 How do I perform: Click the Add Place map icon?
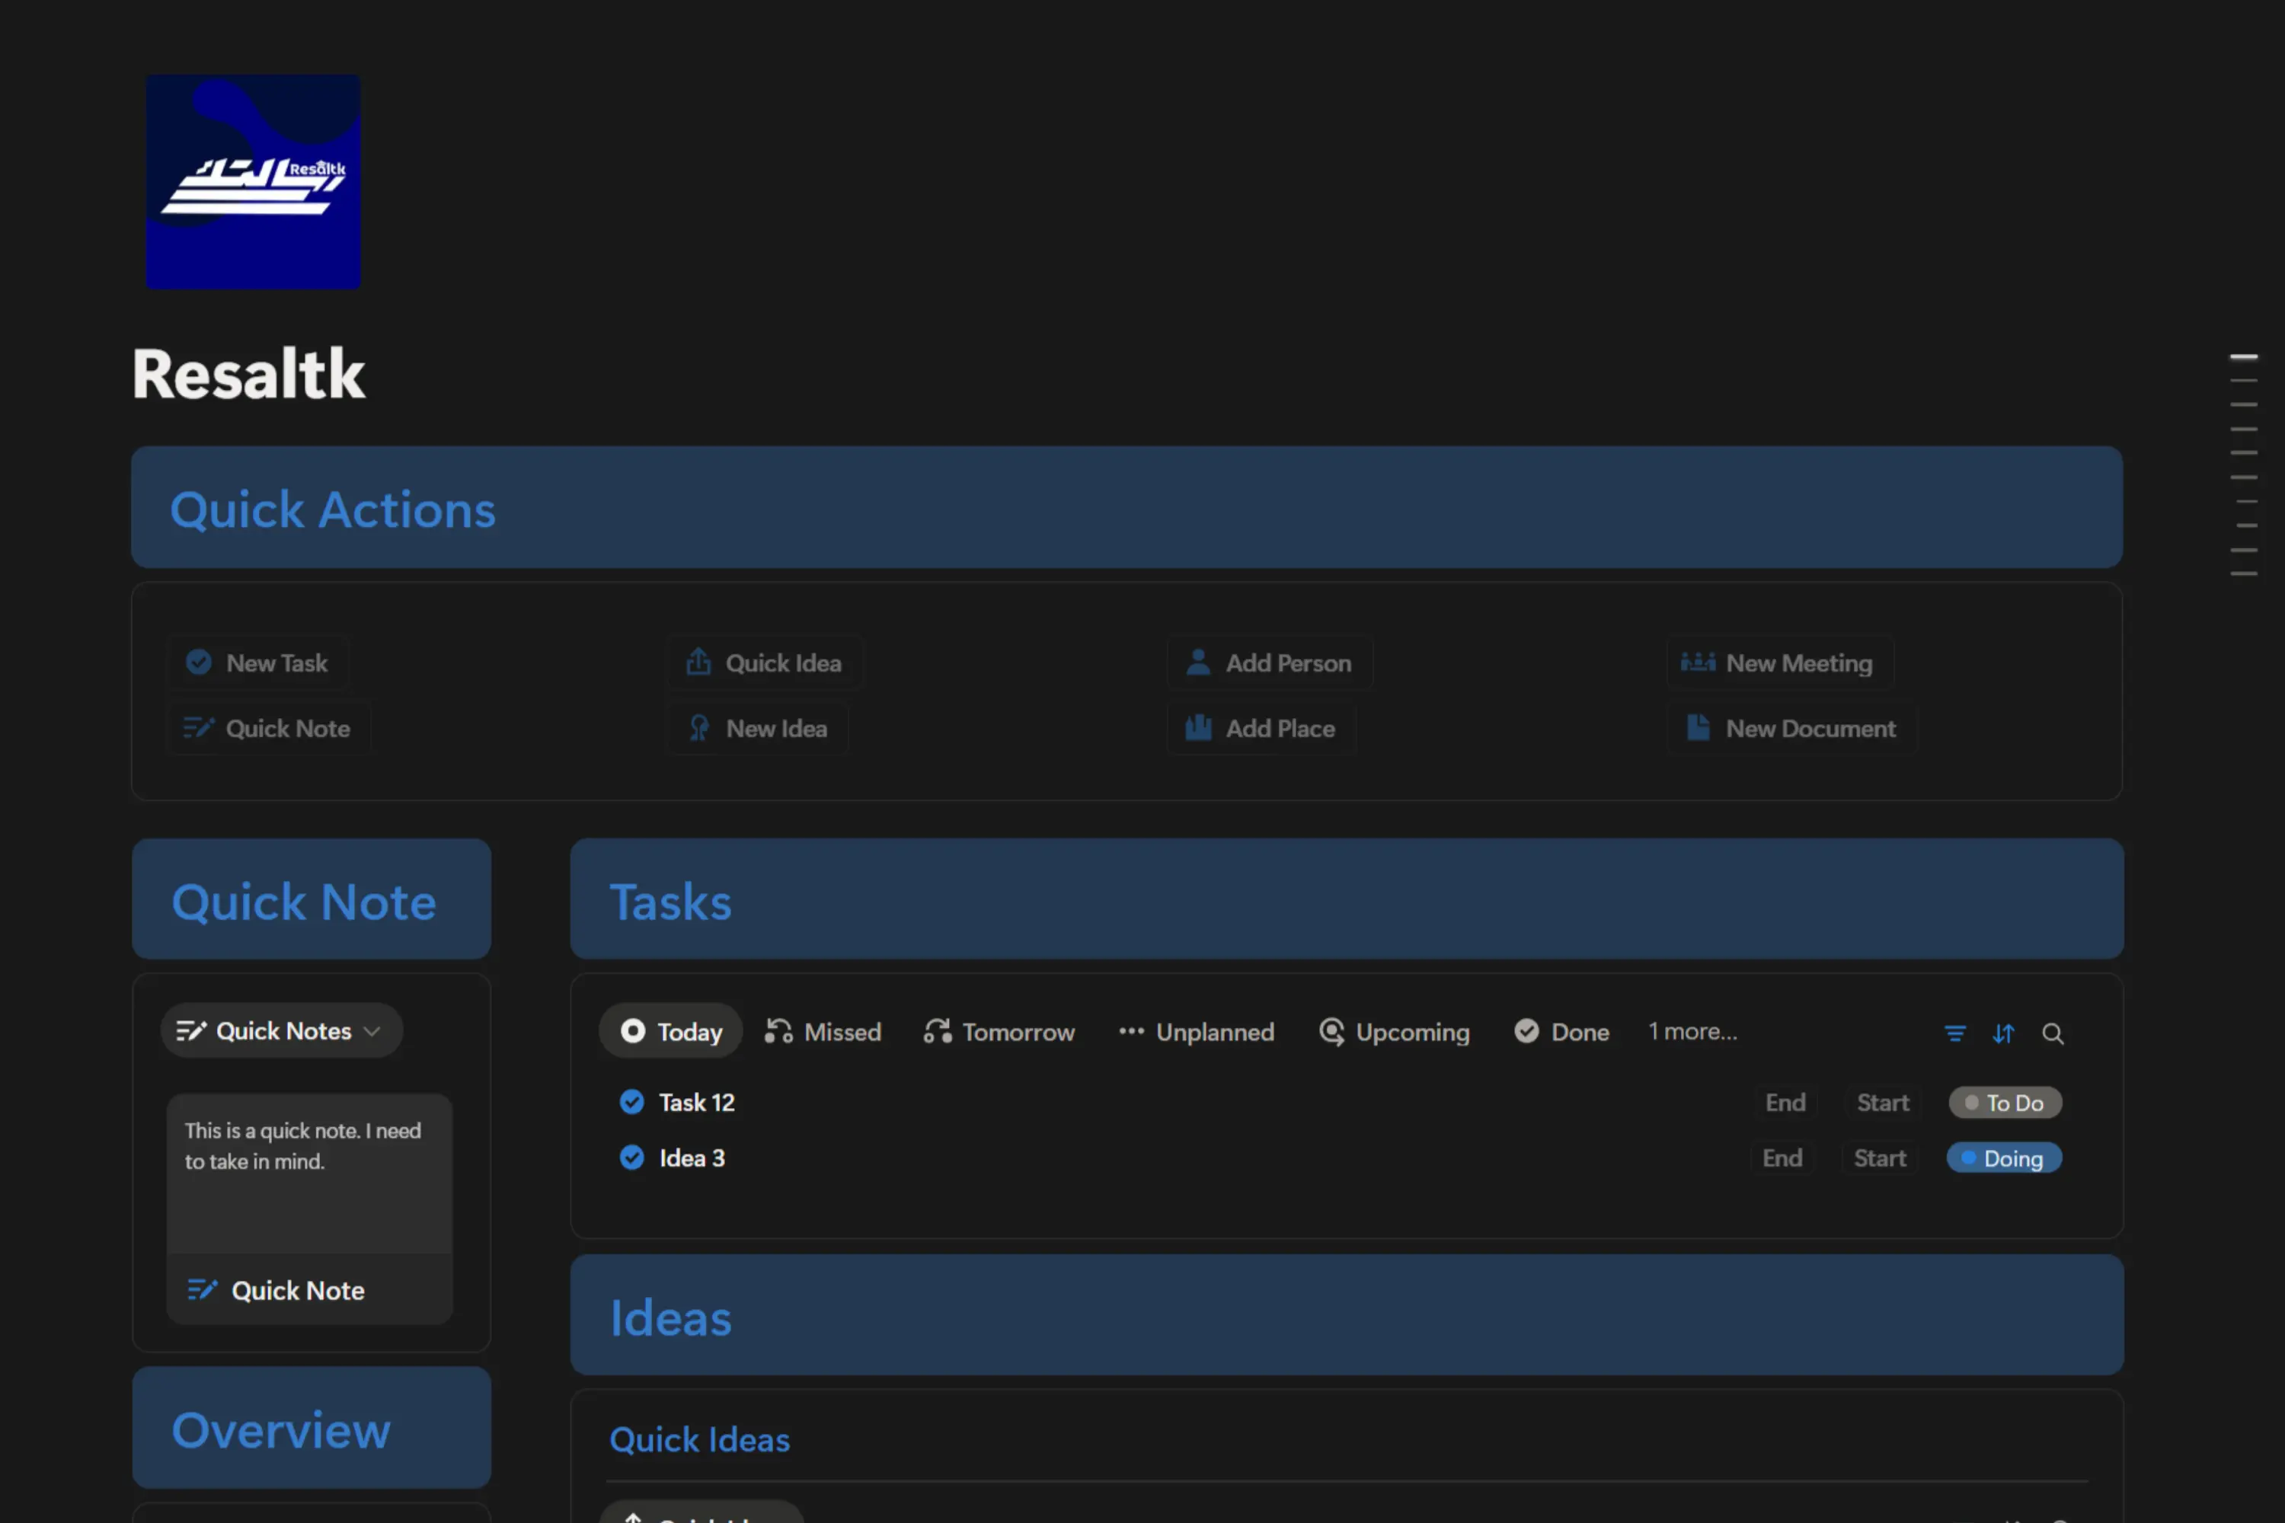[1198, 727]
